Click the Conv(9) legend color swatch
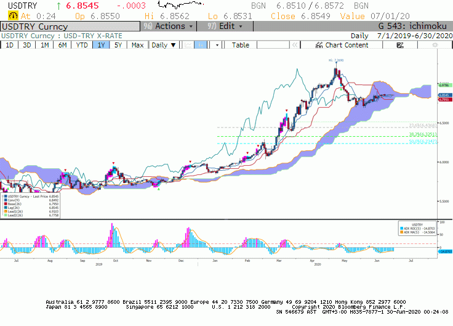 6,200
